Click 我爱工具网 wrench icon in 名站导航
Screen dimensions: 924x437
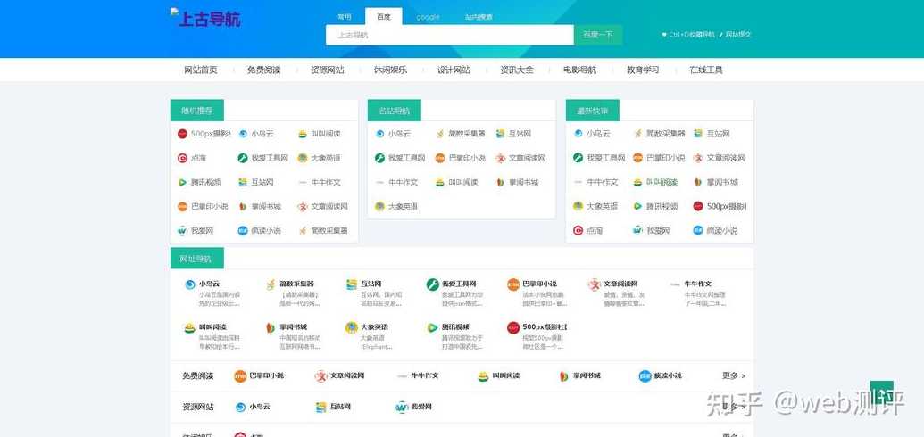click(380, 158)
